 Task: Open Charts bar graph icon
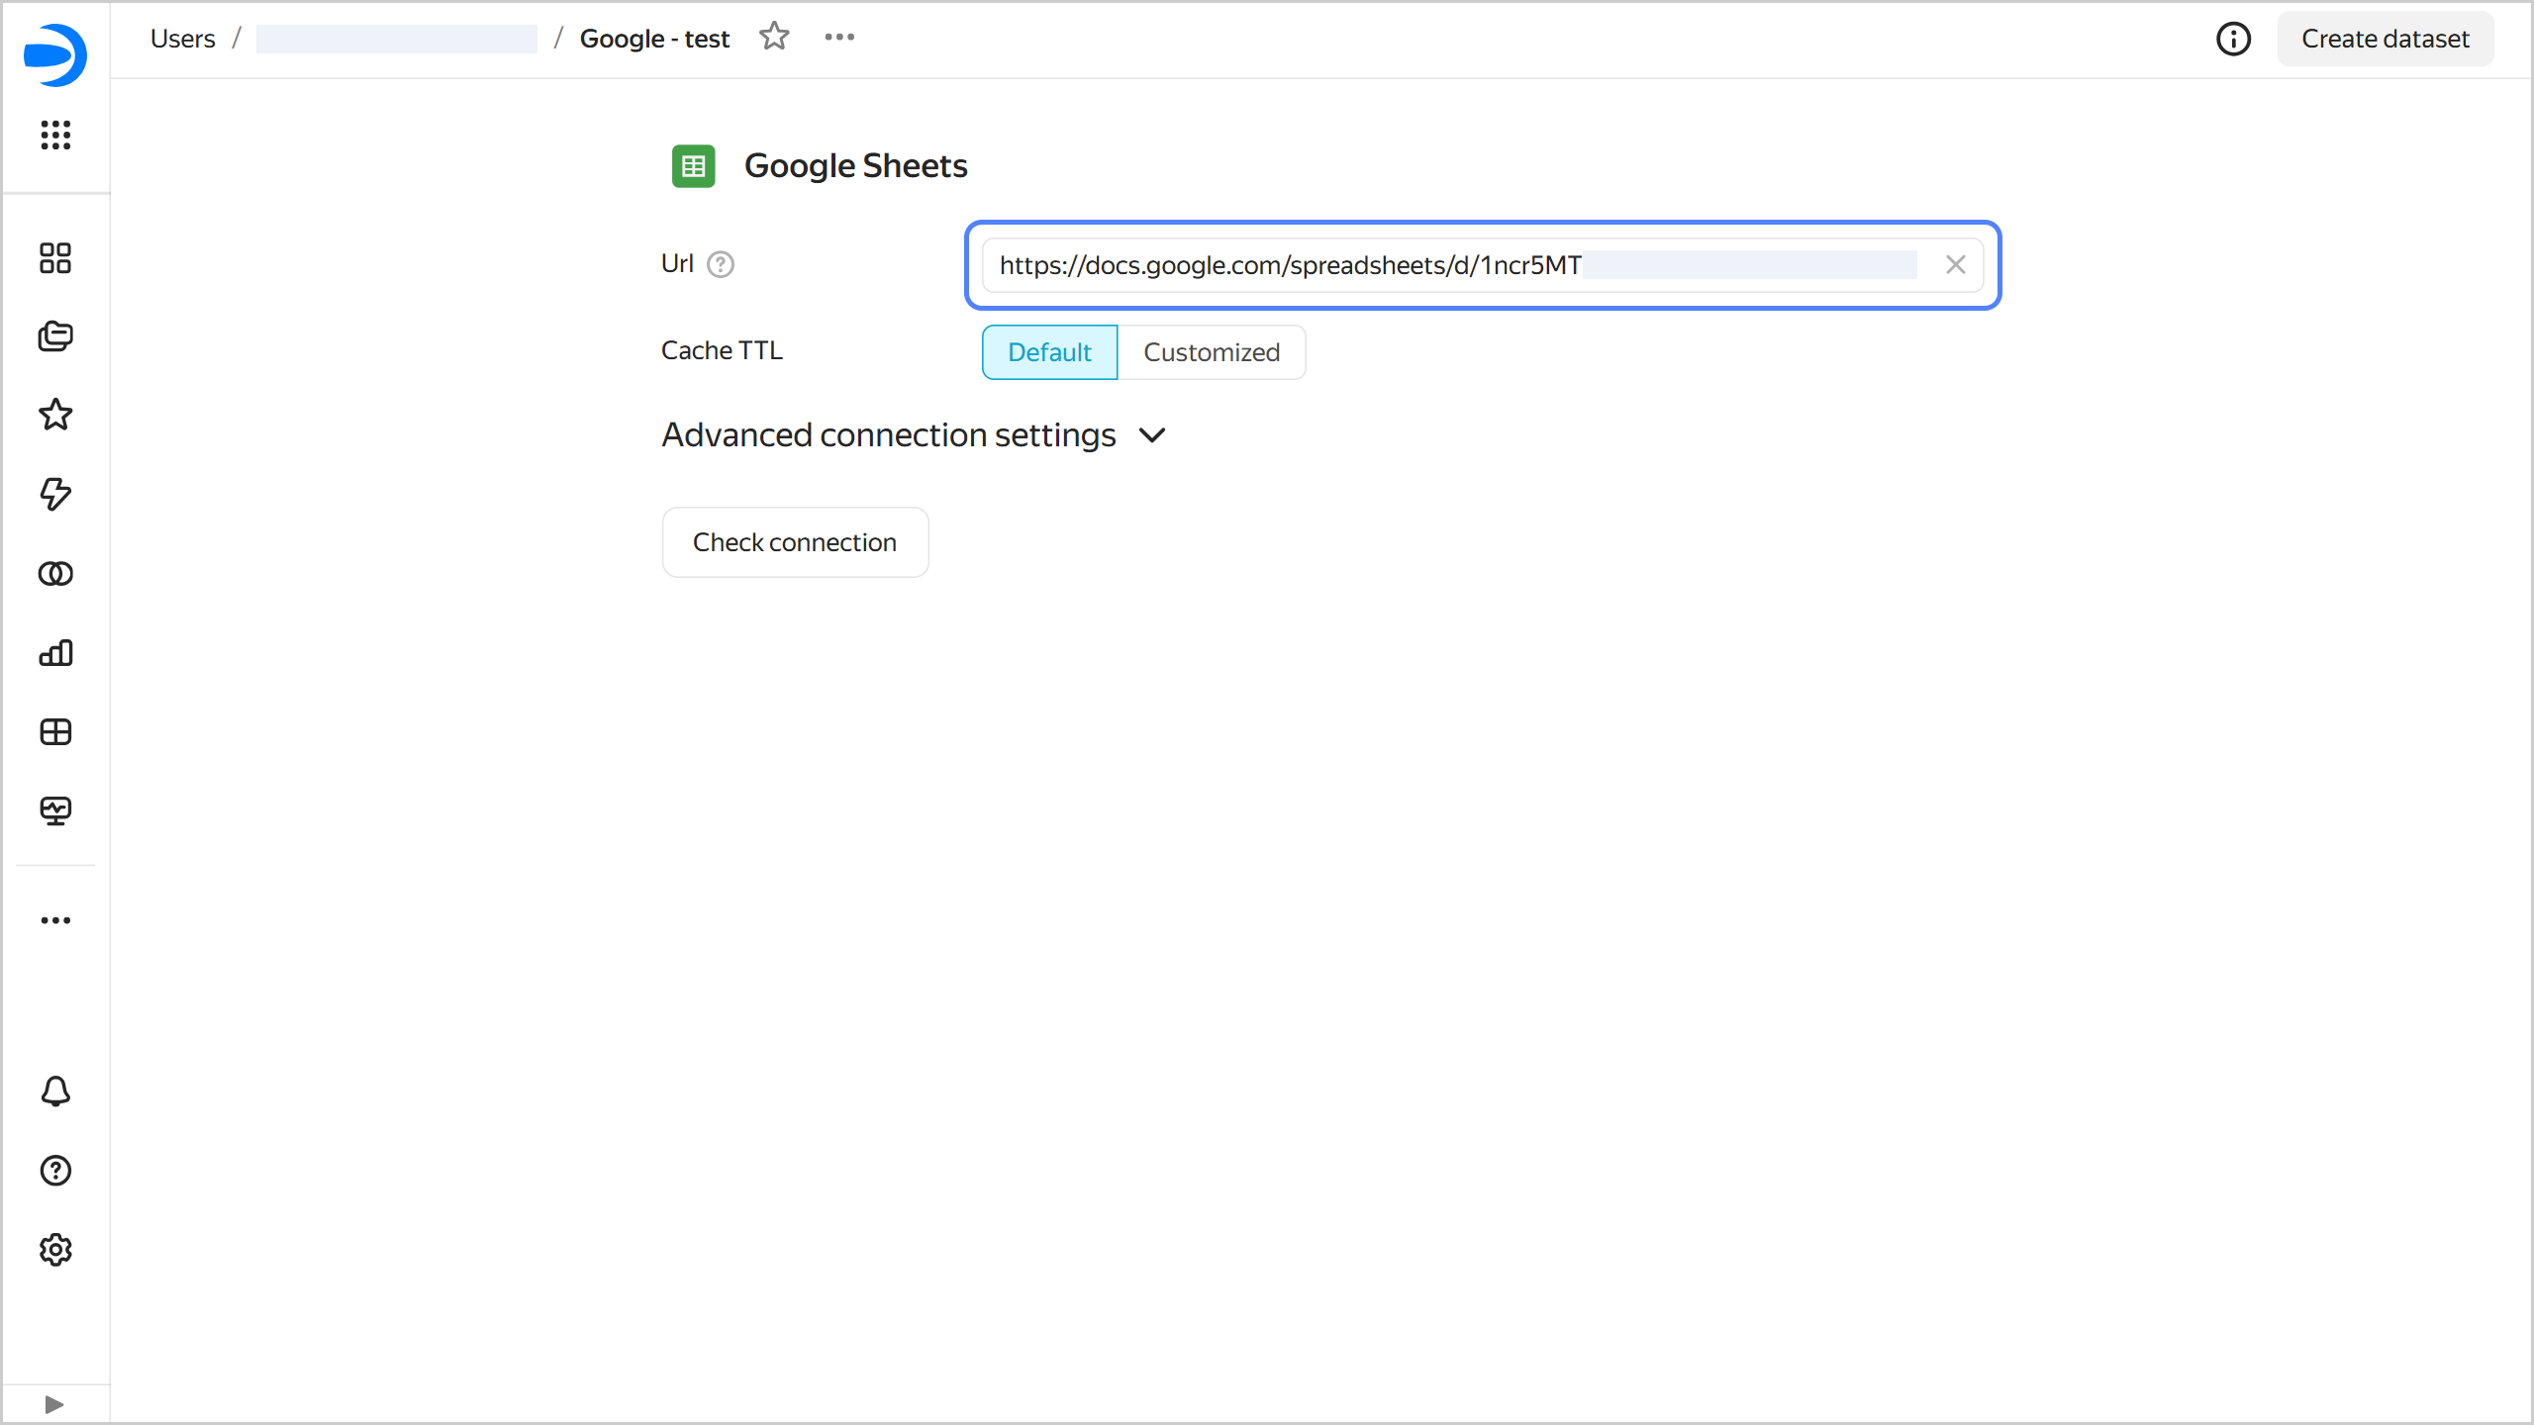click(x=55, y=653)
